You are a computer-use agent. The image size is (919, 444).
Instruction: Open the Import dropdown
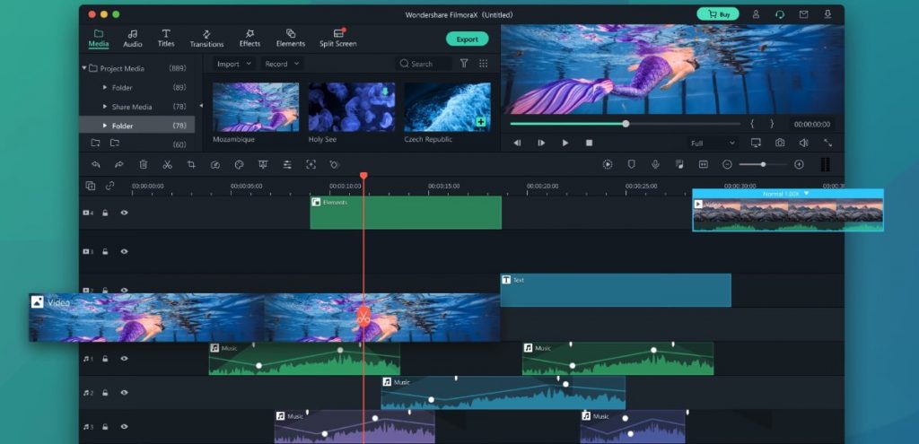click(232, 64)
